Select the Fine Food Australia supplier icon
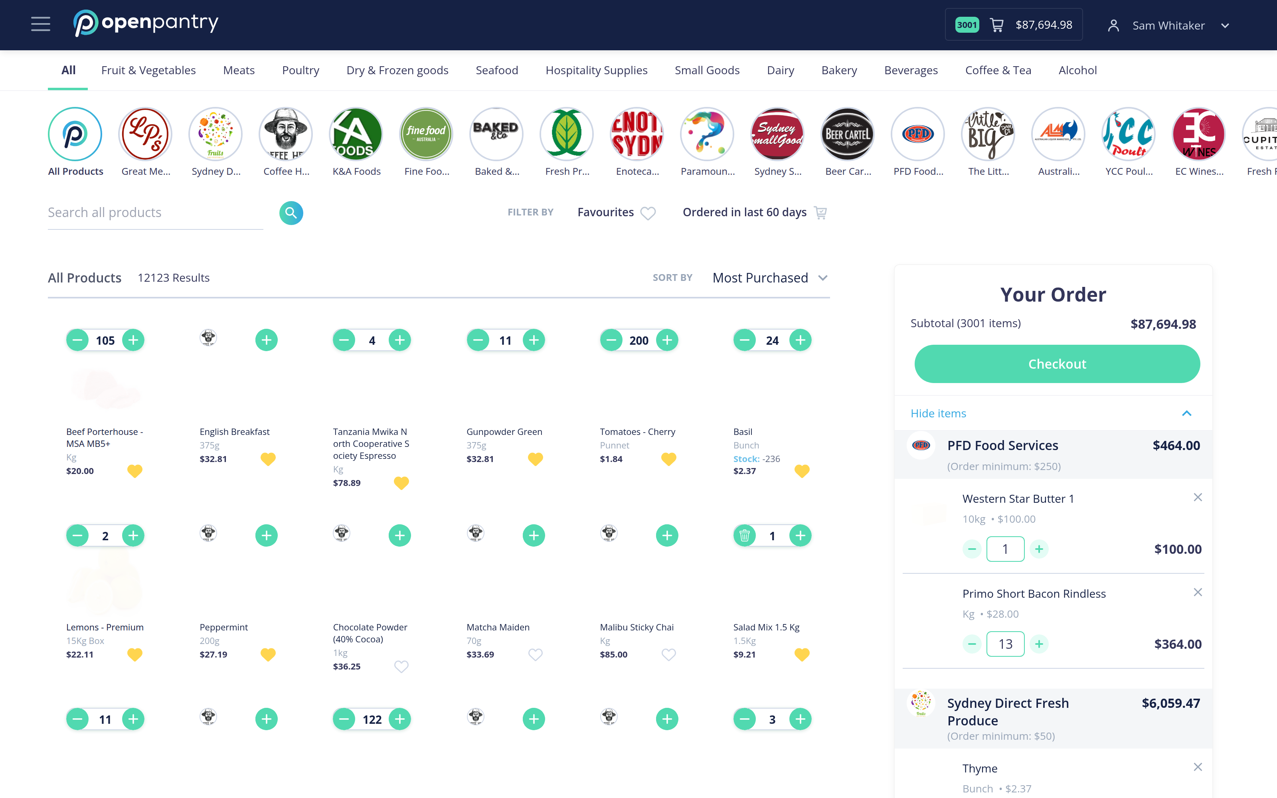This screenshot has height=798, width=1277. pyautogui.click(x=426, y=134)
